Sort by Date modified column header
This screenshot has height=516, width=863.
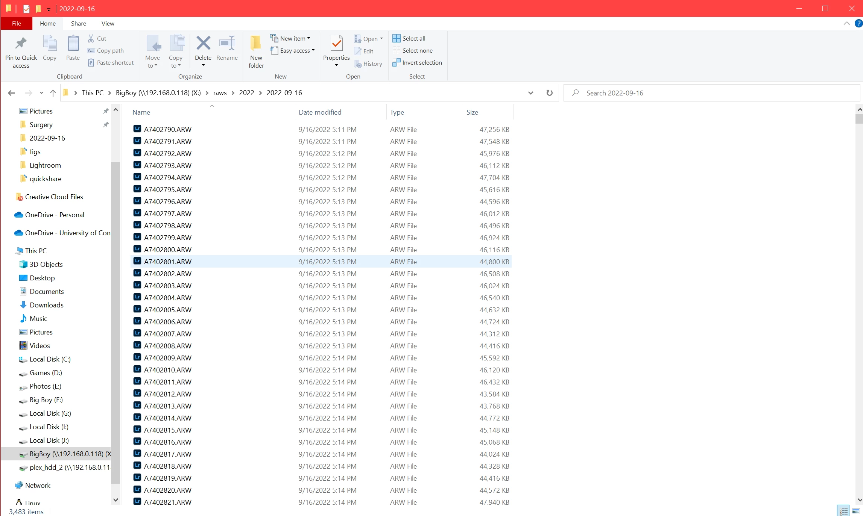(x=320, y=112)
